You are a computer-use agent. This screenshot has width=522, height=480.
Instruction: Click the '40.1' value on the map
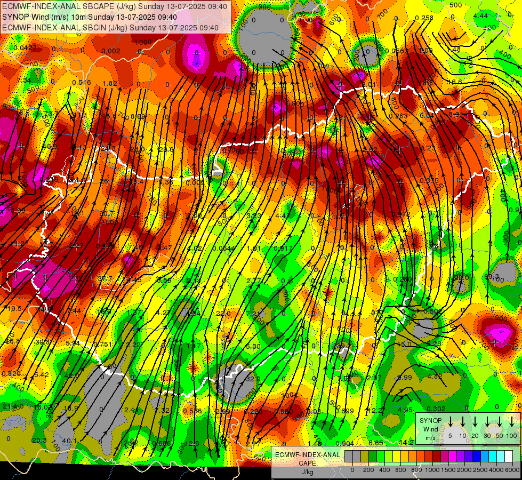[69, 441]
